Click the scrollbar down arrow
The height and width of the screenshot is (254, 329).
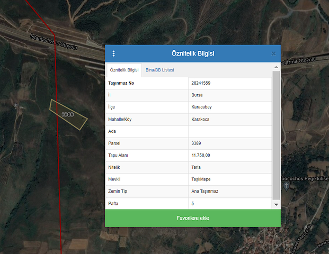tap(276, 204)
